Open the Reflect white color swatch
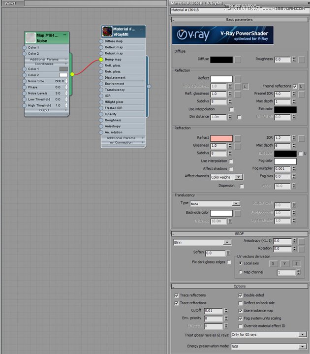 221,79
